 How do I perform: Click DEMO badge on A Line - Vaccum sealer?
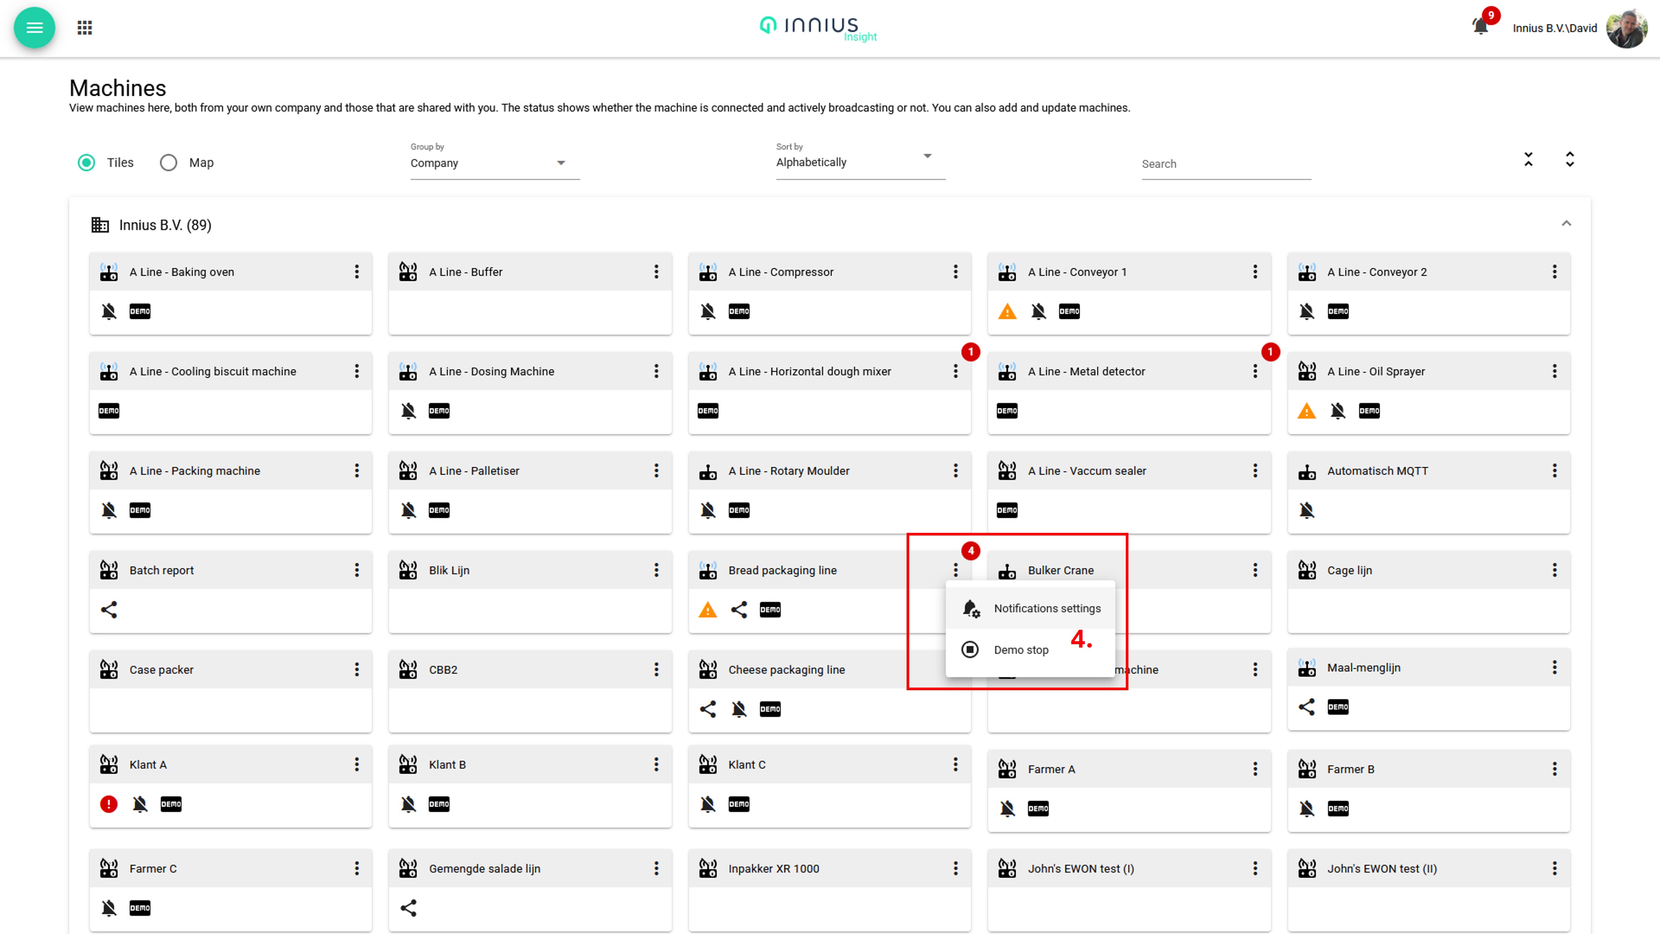click(x=1007, y=511)
